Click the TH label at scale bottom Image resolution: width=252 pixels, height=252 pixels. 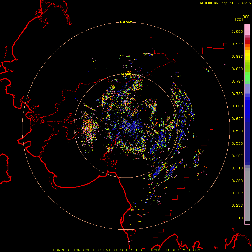click(241, 218)
